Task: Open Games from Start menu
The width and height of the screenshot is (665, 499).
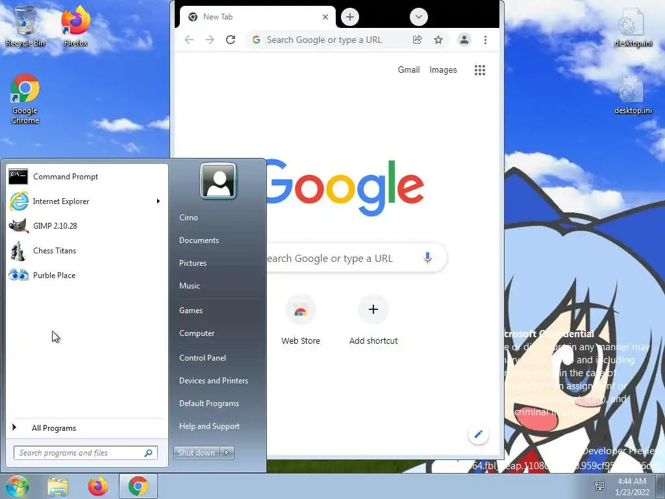Action: (x=191, y=311)
